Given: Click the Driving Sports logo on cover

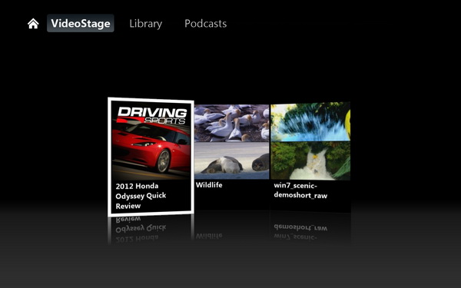Looking at the screenshot, I should click(x=152, y=115).
